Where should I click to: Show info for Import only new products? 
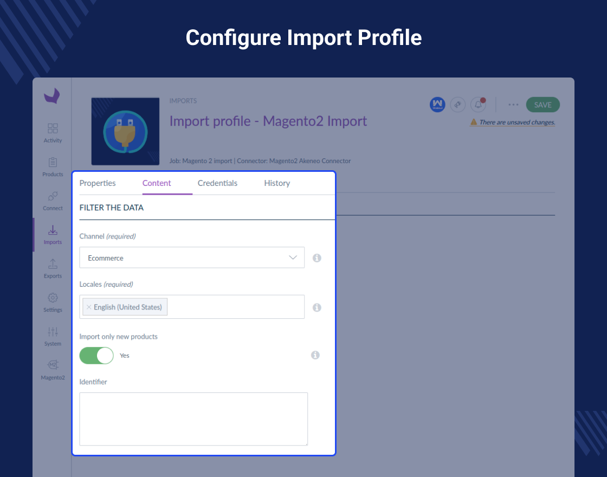(x=315, y=355)
